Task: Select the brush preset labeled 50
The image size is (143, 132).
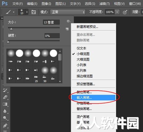Action: point(45,79)
